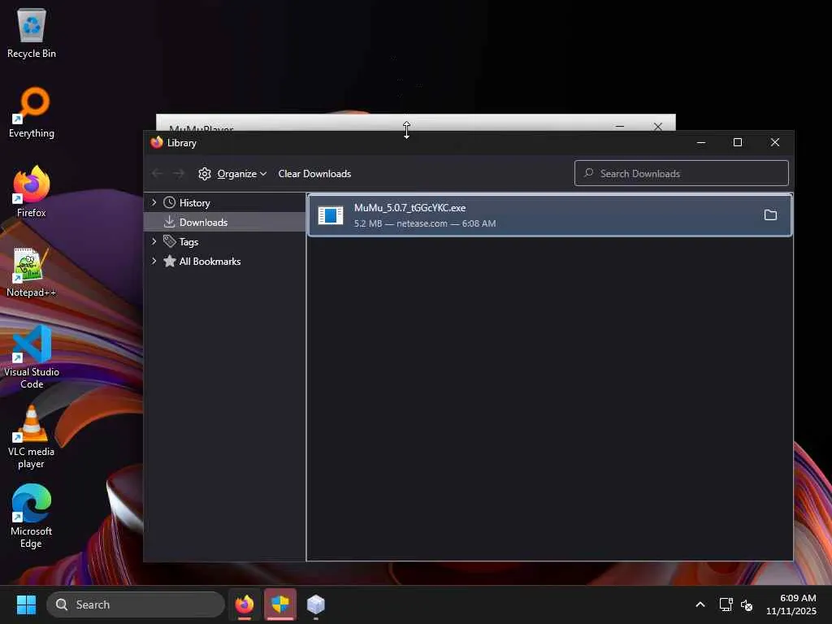This screenshot has width=832, height=624.
Task: Open the clock and date flyout
Action: coord(791,604)
